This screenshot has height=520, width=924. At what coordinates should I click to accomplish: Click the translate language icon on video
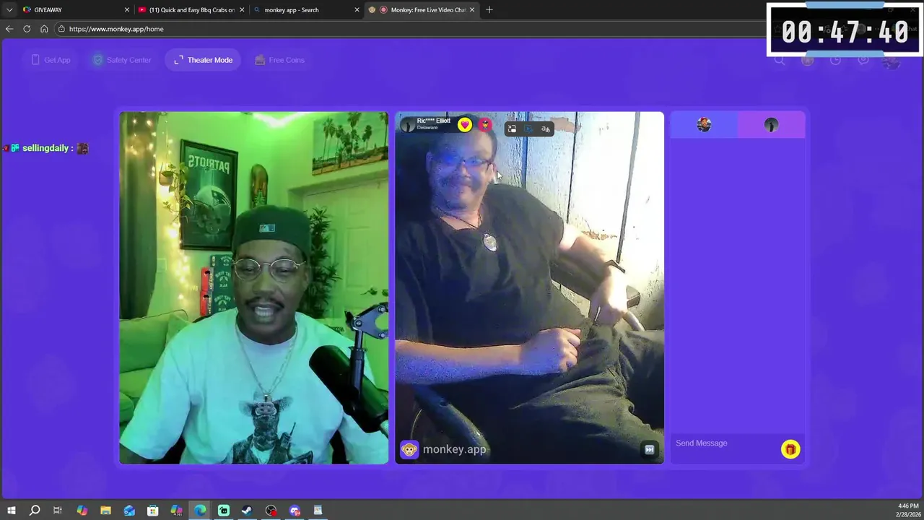click(546, 129)
